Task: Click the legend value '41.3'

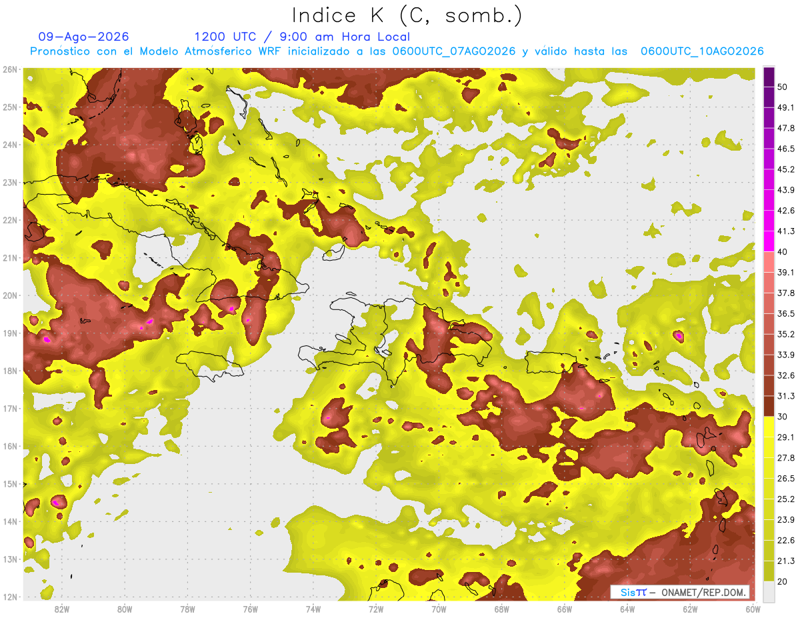Action: coord(786,231)
